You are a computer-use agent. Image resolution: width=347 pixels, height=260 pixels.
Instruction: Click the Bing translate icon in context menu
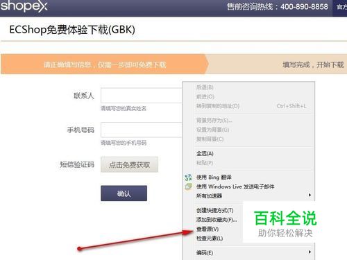188,177
